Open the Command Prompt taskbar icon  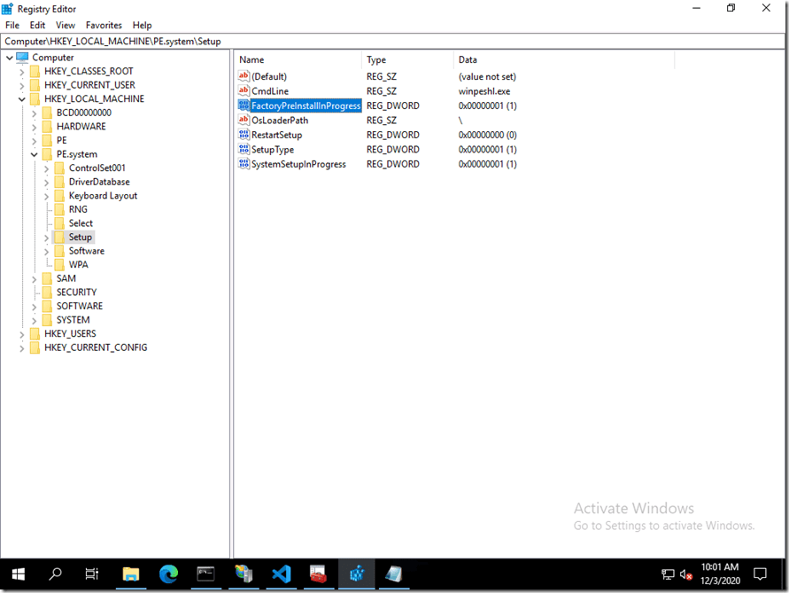tap(205, 573)
